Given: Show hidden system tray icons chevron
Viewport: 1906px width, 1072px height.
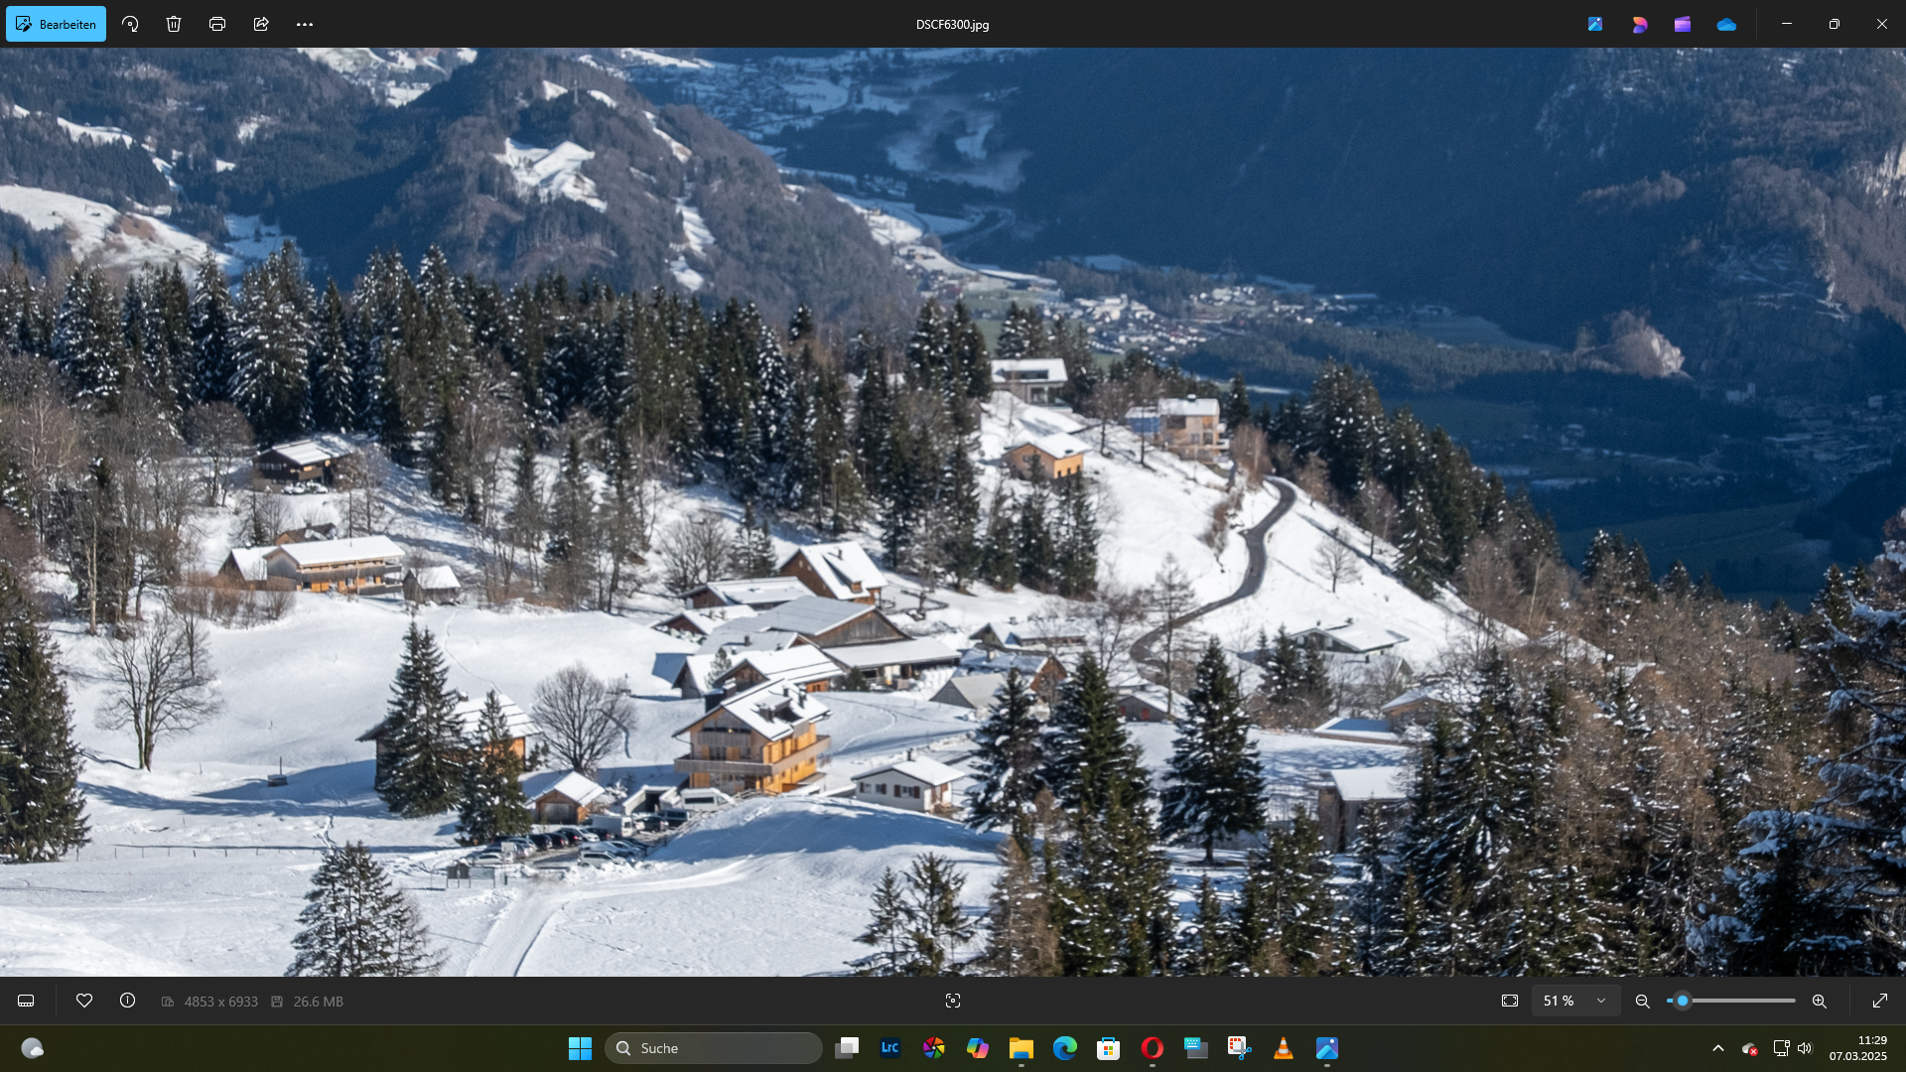Looking at the screenshot, I should [1718, 1048].
